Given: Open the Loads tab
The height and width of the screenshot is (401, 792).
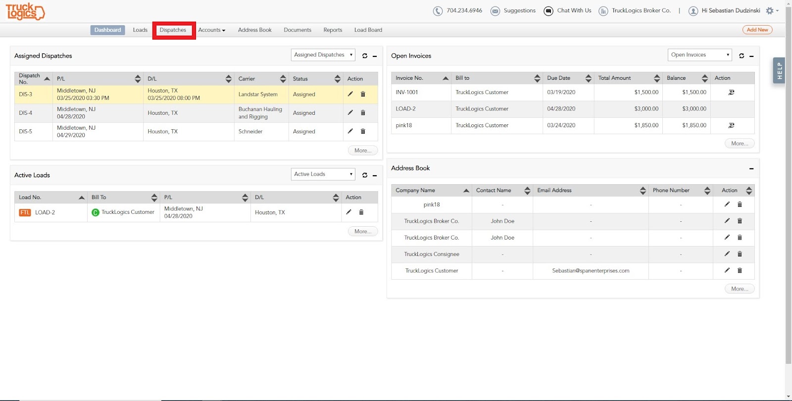Looking at the screenshot, I should click(140, 30).
